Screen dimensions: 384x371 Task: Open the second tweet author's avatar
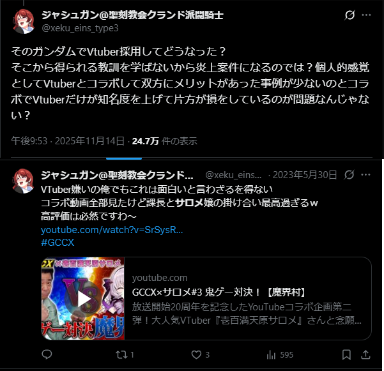point(23,181)
